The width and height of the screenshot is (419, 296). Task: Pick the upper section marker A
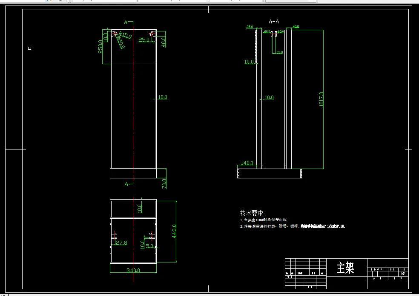[126, 22]
